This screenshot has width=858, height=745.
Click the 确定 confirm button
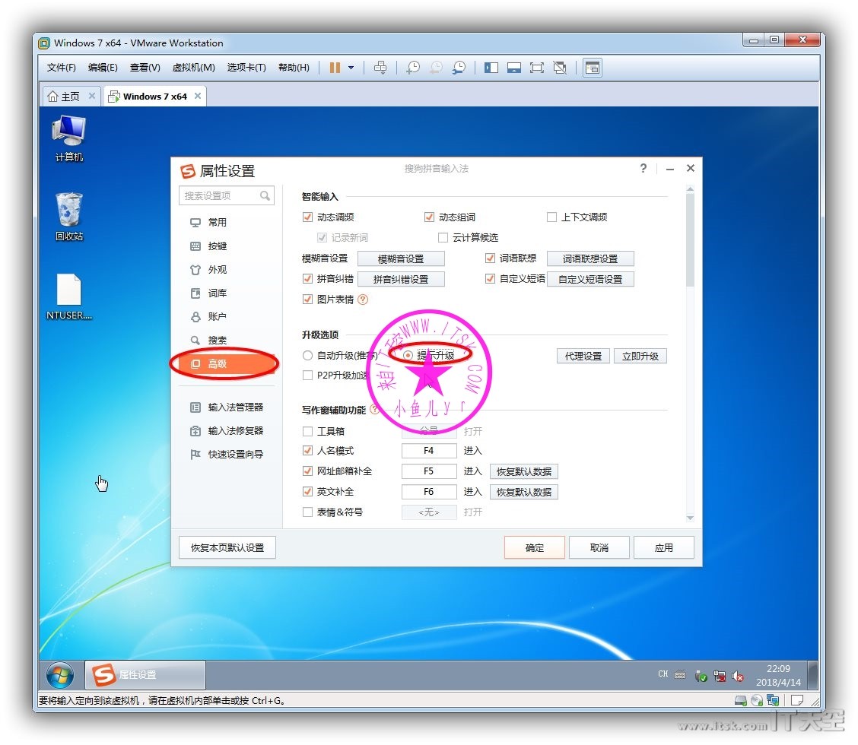point(534,547)
